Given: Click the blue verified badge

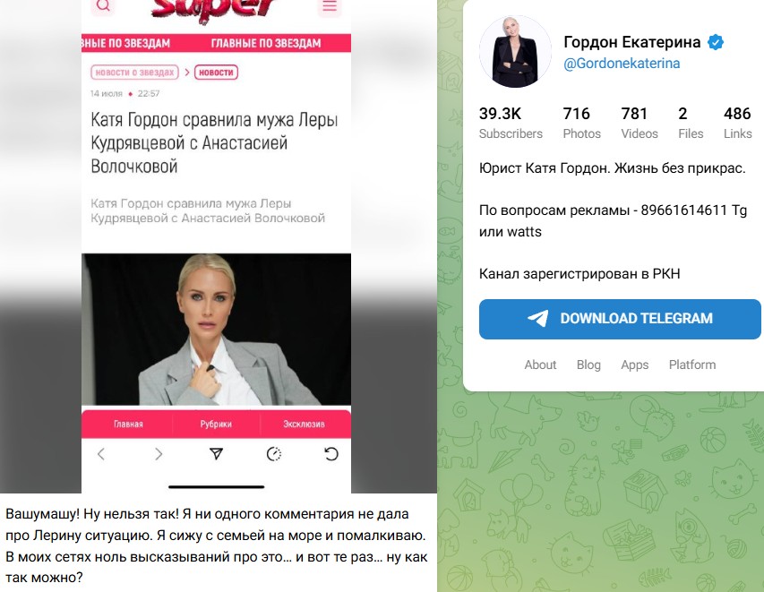Looking at the screenshot, I should coord(716,42).
